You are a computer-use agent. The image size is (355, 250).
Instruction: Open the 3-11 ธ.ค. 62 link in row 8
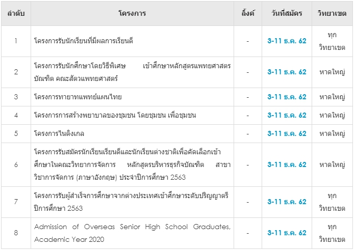pyautogui.click(x=287, y=233)
